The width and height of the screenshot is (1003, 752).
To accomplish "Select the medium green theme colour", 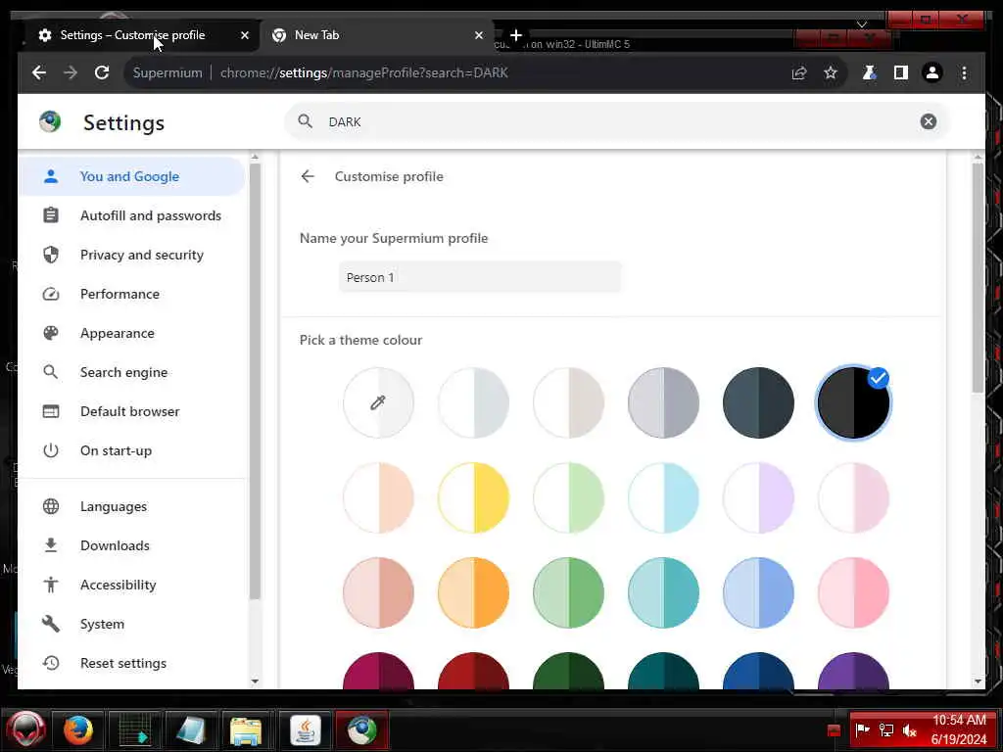I will coord(568,592).
